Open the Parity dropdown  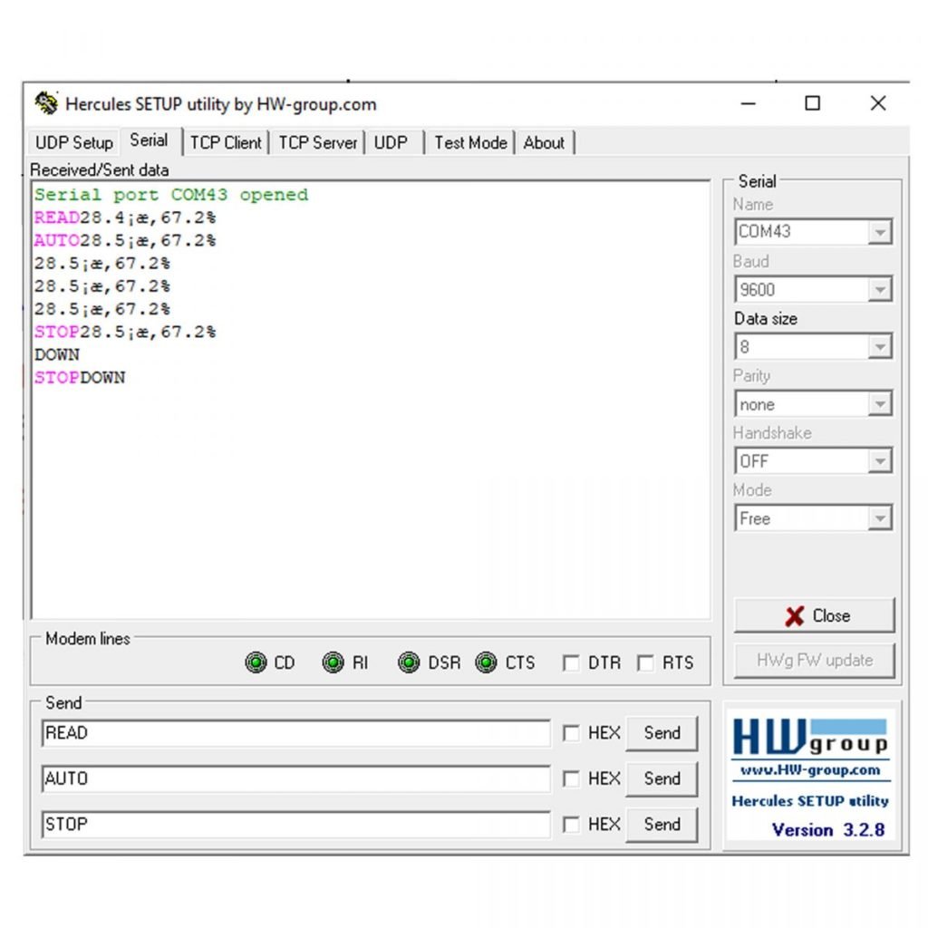[x=878, y=405]
